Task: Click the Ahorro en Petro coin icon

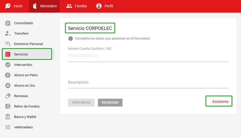Action: (x=8, y=75)
